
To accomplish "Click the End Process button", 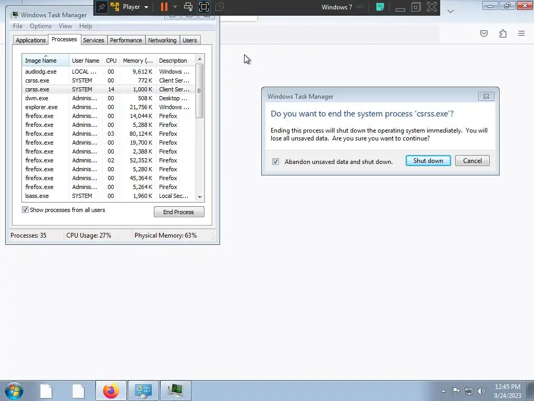I will tap(179, 212).
